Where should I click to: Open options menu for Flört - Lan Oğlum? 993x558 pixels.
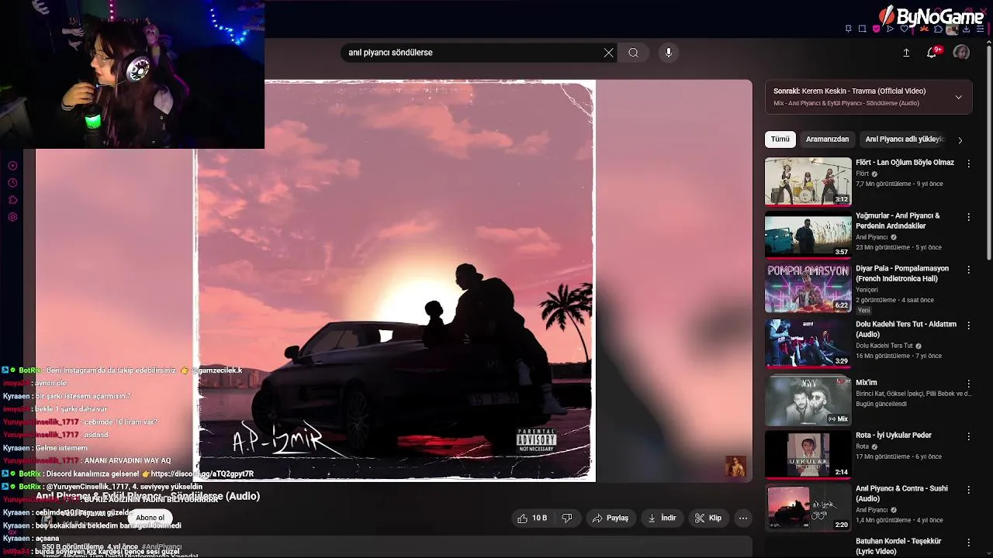coord(968,163)
